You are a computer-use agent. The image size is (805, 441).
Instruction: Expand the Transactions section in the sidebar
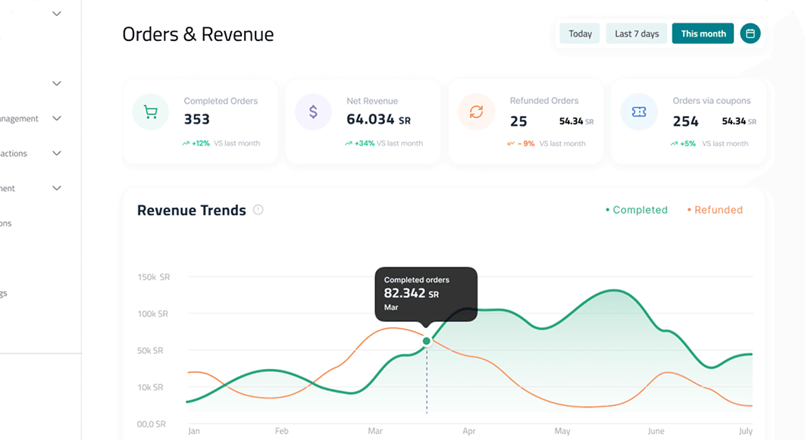click(x=56, y=153)
